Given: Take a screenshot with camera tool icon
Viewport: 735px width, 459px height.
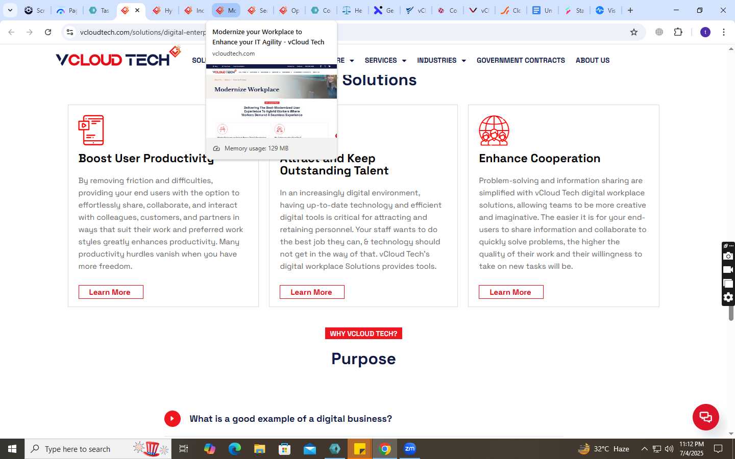Looking at the screenshot, I should point(728,256).
